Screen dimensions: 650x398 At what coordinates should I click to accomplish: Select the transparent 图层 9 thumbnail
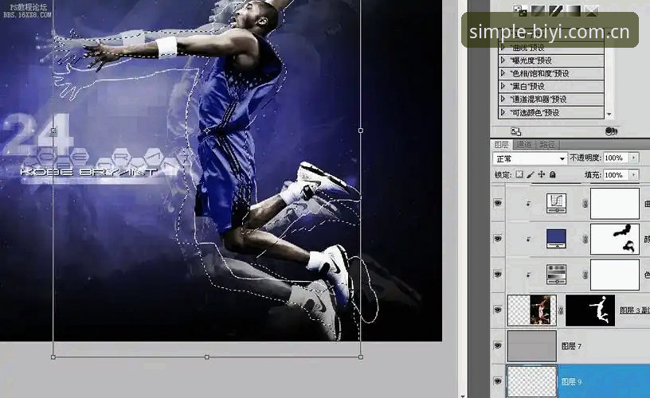532,381
